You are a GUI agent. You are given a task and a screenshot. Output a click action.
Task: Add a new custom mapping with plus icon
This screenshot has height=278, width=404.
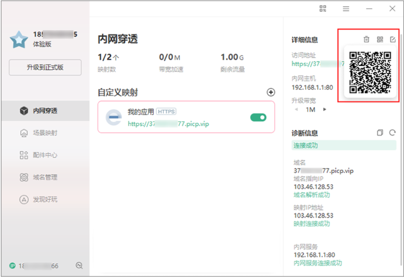click(271, 92)
